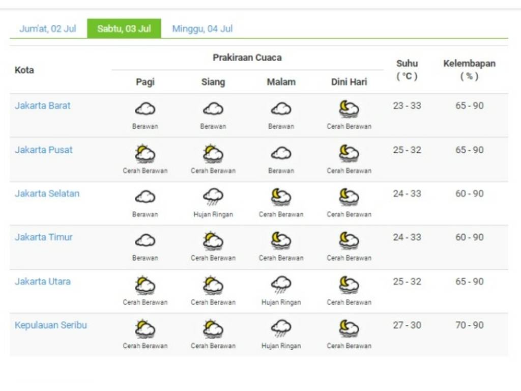Screen dimensions: 521x391
Task: Click Jakarta Pusat Dini Hari moon-cloud icon
Action: point(349,153)
